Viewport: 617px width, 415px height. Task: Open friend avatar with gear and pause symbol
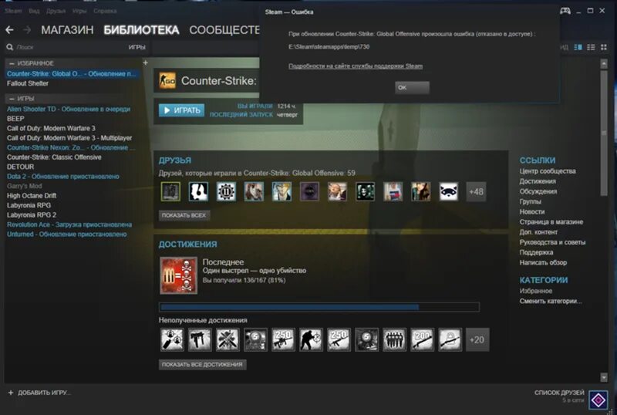226,192
